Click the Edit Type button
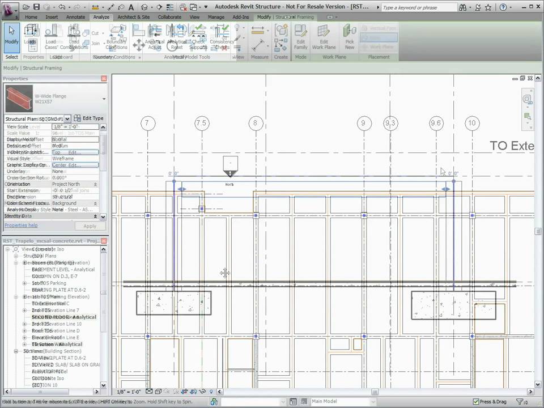 [89, 118]
